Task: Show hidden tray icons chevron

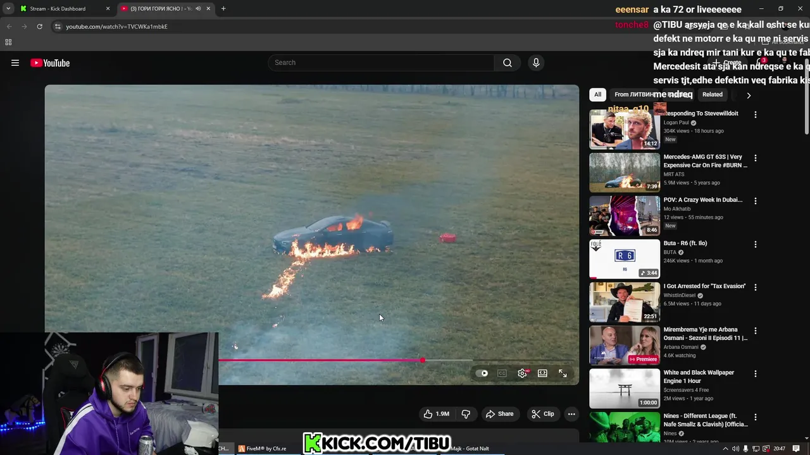Action: tap(725, 449)
